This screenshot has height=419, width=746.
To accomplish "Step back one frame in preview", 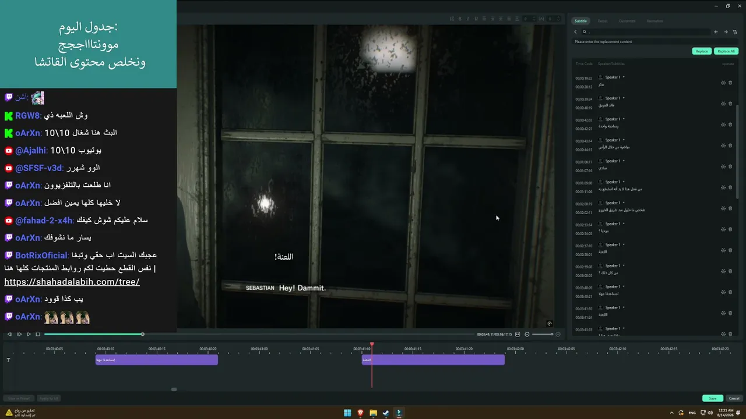I will coord(9,334).
